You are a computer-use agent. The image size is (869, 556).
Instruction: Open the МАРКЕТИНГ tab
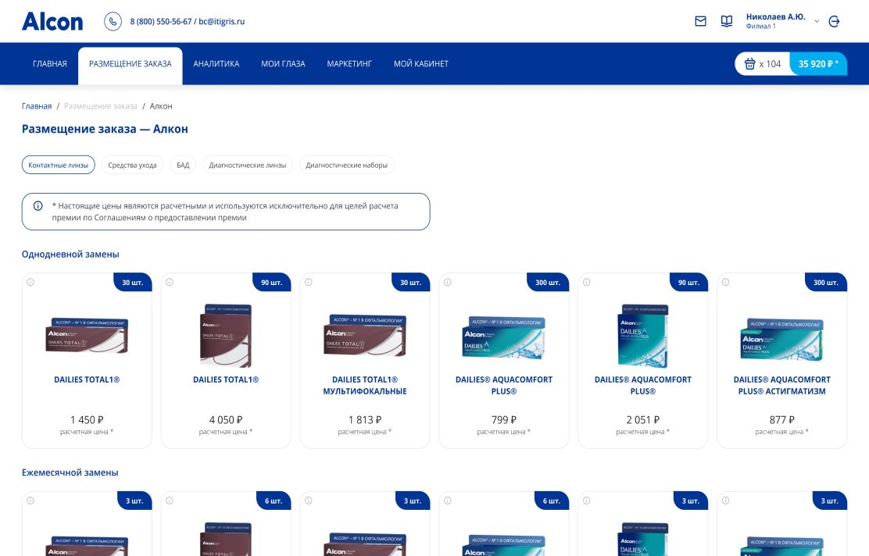349,64
